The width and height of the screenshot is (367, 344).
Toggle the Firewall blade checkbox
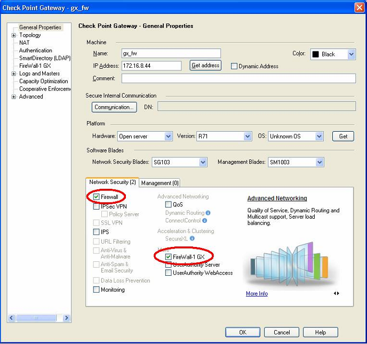pos(96,197)
